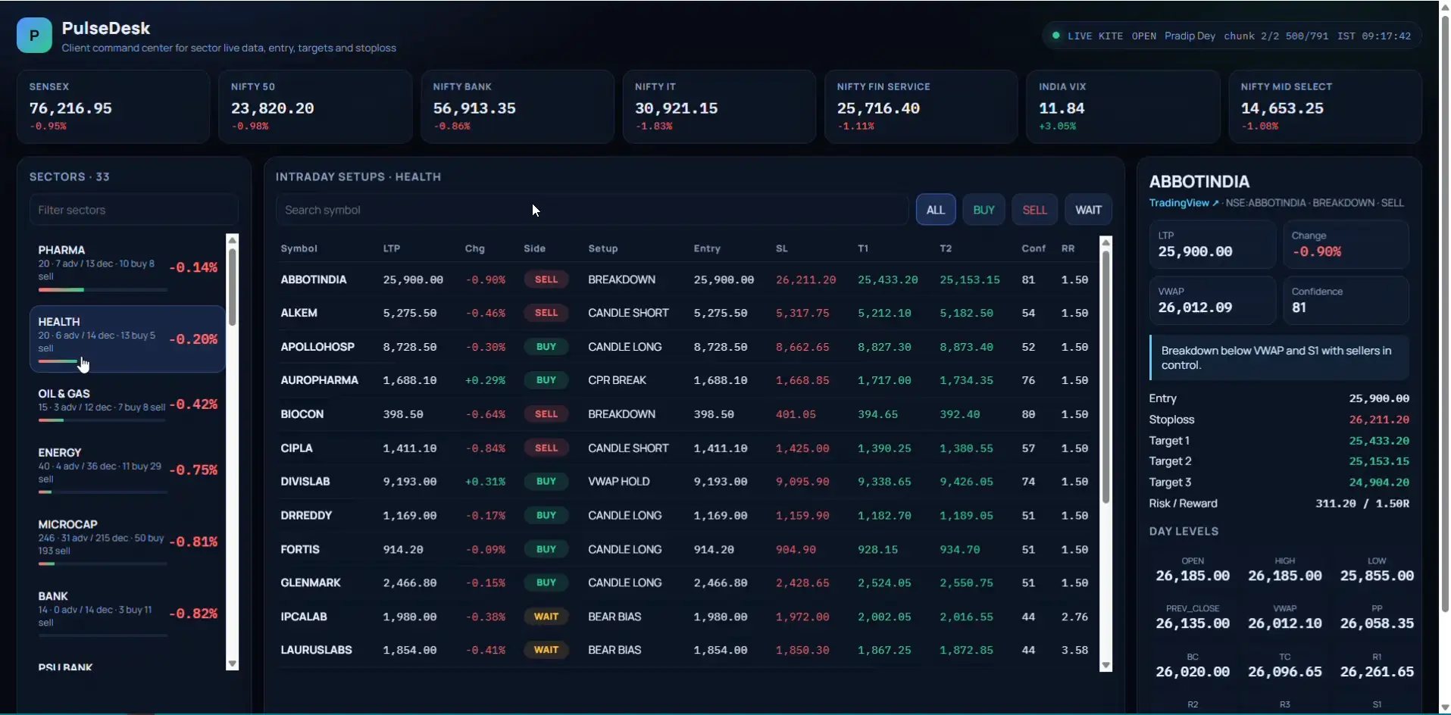Filter setups by BUY side

pyautogui.click(x=983, y=210)
